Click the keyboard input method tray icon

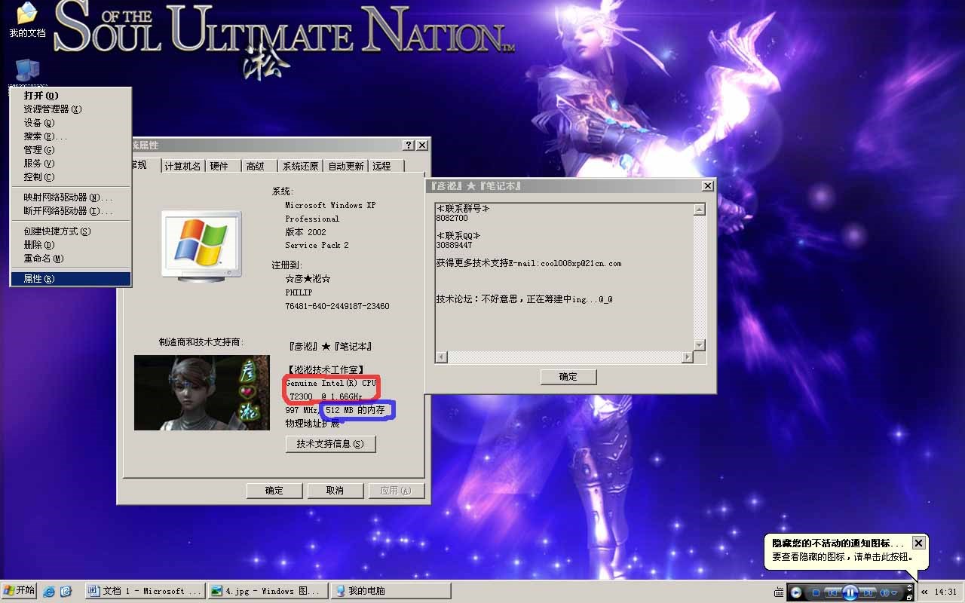point(779,592)
